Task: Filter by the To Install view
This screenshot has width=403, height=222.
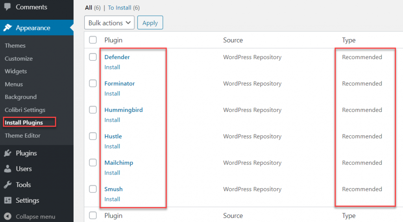Action: (120, 7)
